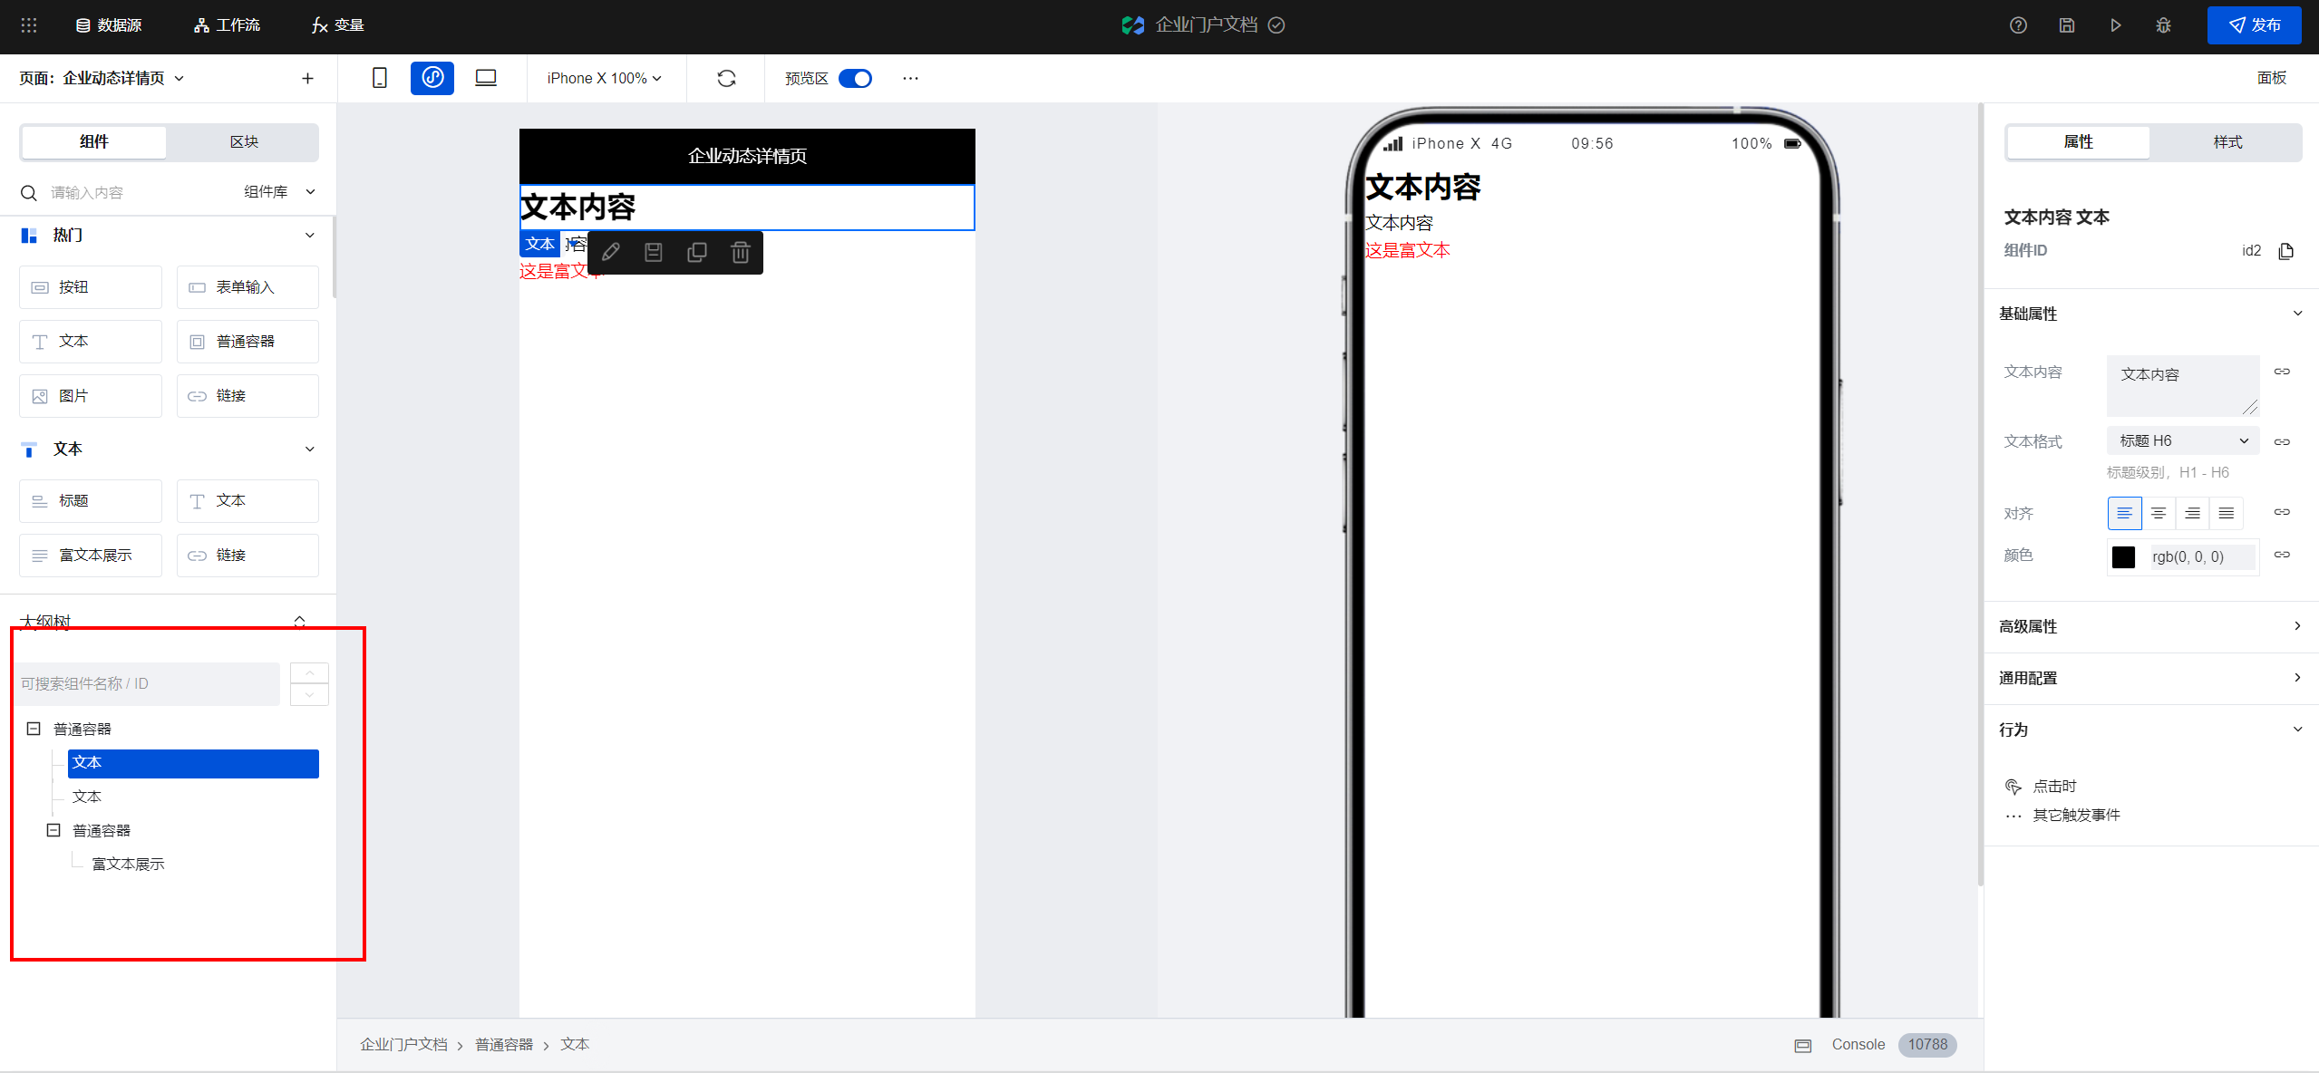The image size is (2319, 1073).
Task: Select right text alignment
Action: point(2192,513)
